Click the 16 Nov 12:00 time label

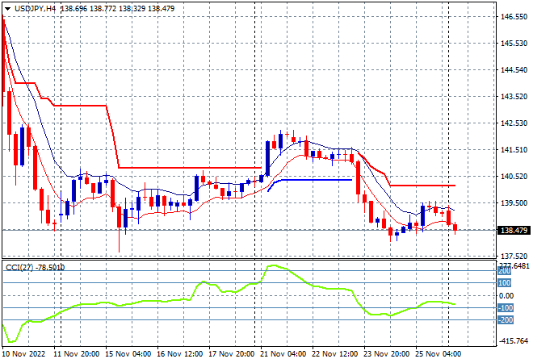coord(180,354)
